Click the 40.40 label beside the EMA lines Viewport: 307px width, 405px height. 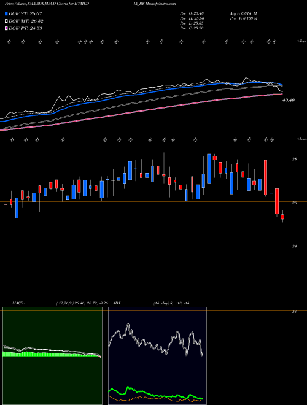tap(289, 100)
